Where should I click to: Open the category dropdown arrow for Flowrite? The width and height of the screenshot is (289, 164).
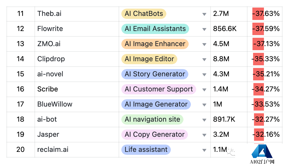click(x=204, y=29)
